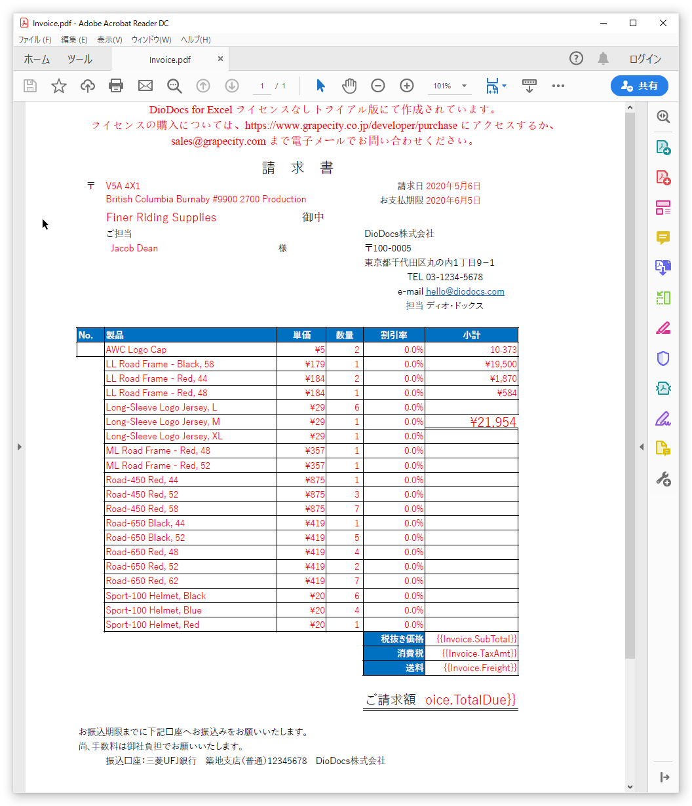The width and height of the screenshot is (692, 806).
Task: Click the scrollbar down arrow
Action: pos(630,786)
